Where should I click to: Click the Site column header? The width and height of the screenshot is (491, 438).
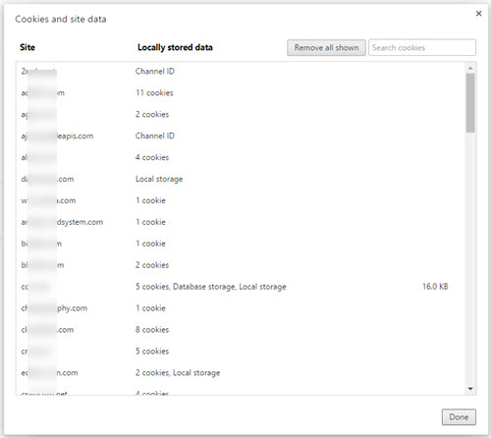click(27, 47)
